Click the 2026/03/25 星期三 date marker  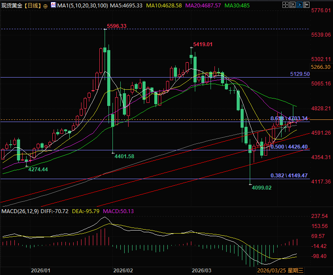280,271
